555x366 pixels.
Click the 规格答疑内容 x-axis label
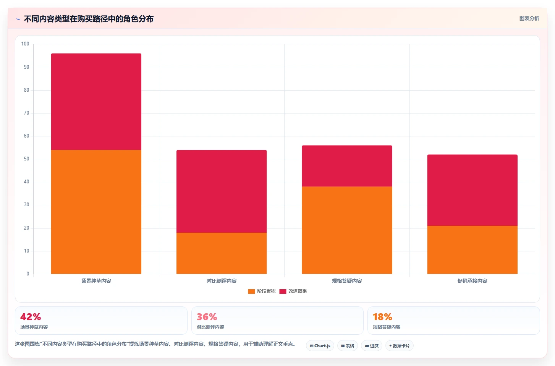coord(347,281)
